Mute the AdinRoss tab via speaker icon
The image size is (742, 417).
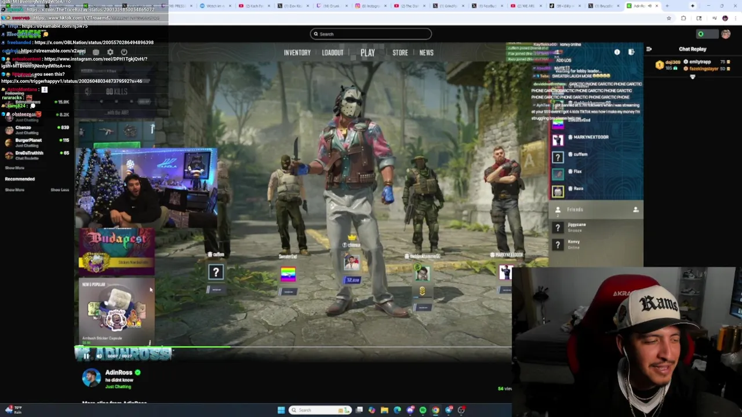click(650, 6)
